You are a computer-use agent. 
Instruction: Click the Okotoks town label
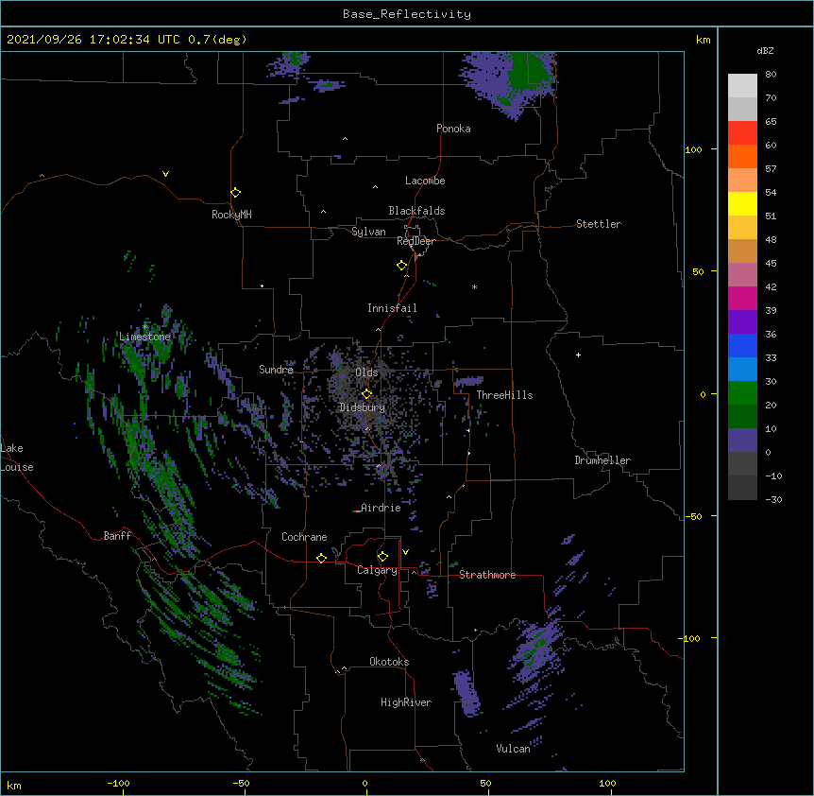click(389, 662)
